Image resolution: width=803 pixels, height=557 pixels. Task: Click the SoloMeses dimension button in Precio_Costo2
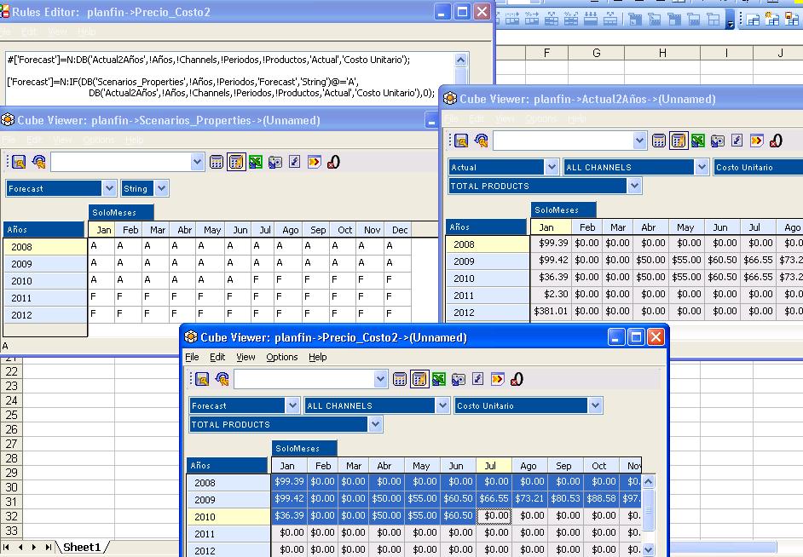(x=304, y=448)
